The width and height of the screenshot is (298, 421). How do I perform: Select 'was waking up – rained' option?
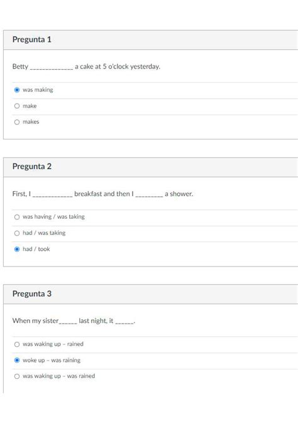tap(17, 344)
